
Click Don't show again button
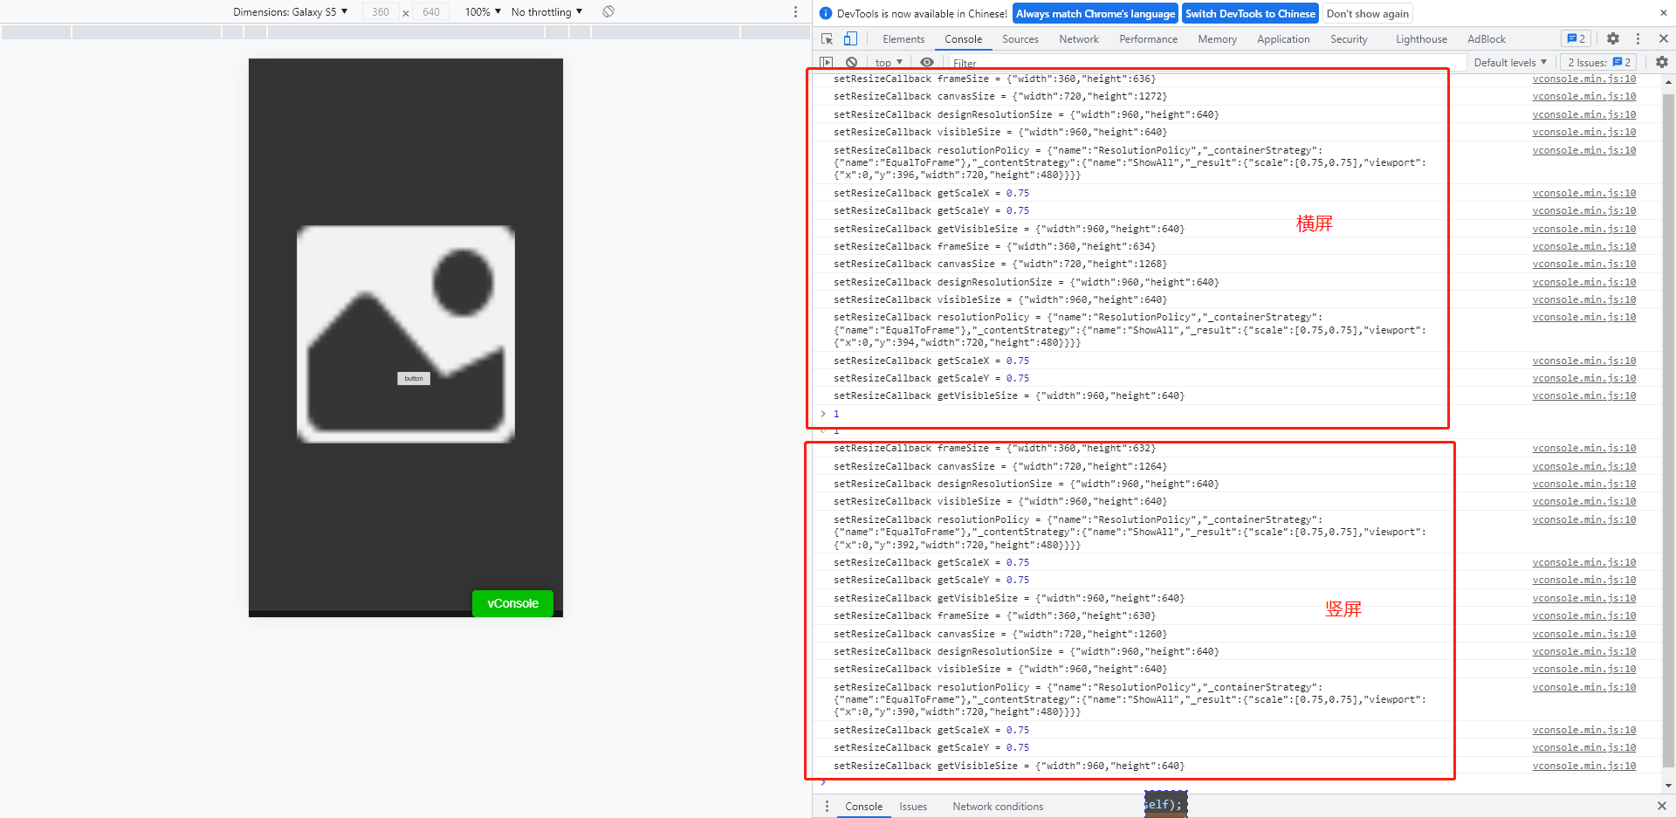(1367, 13)
